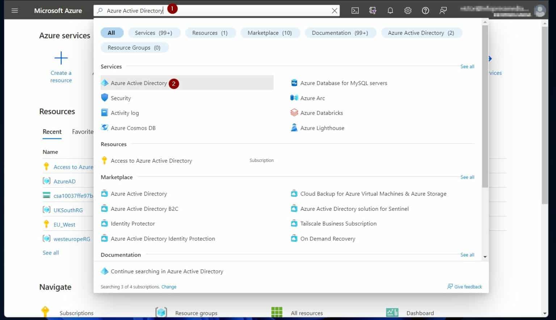This screenshot has width=556, height=320.
Task: Select the Azure Cosmos DB service icon
Action: pos(105,128)
